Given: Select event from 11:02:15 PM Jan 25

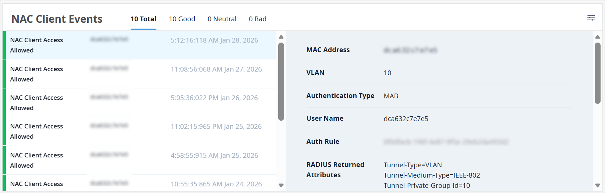Looking at the screenshot, I should (x=140, y=131).
